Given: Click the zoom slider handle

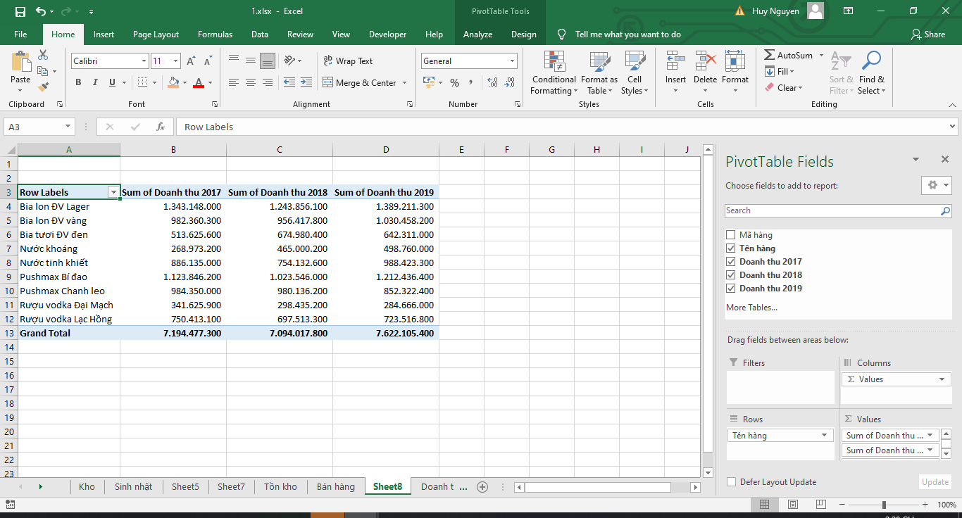Looking at the screenshot, I should point(884,505).
